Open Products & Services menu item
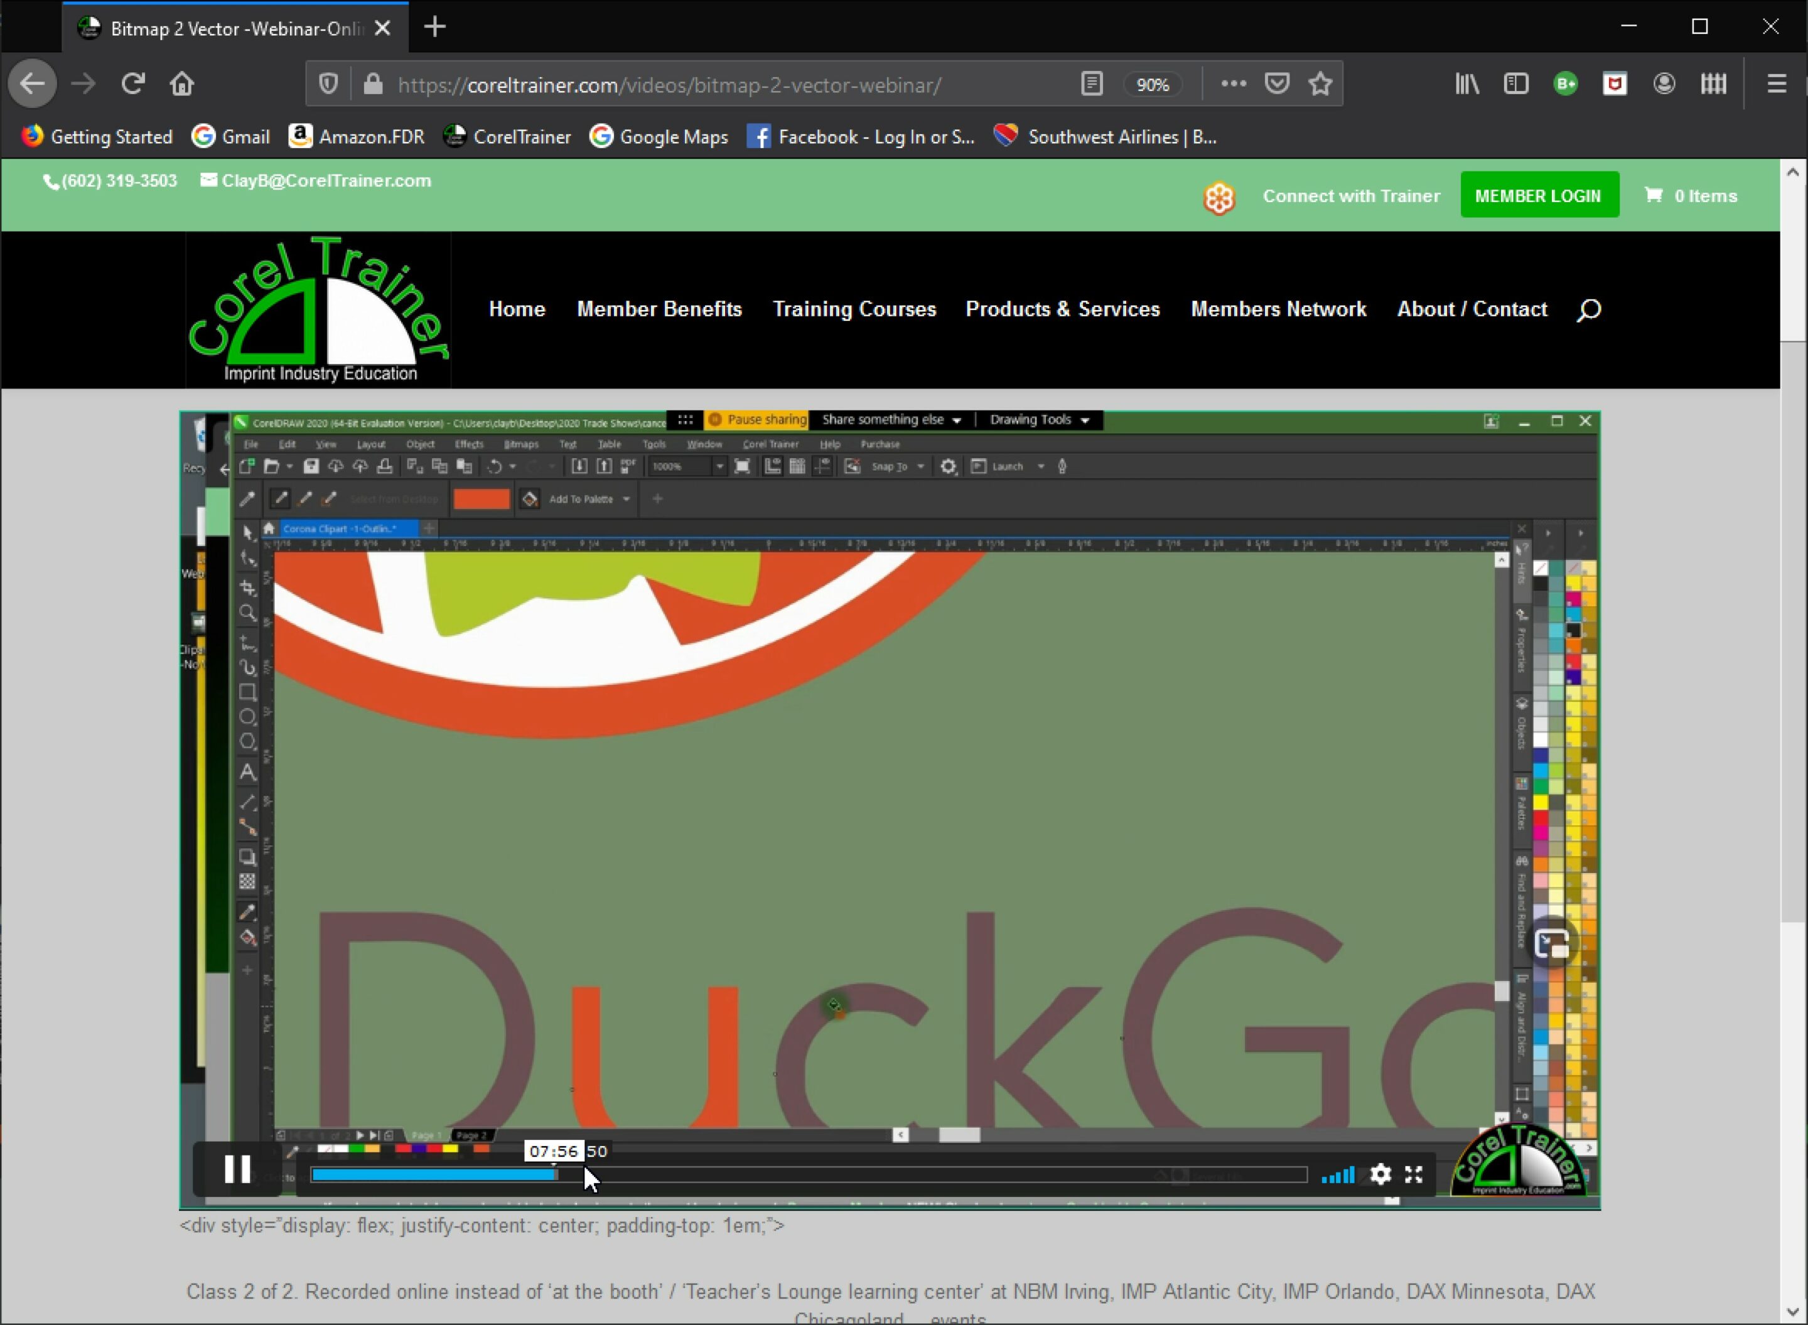 [x=1063, y=309]
